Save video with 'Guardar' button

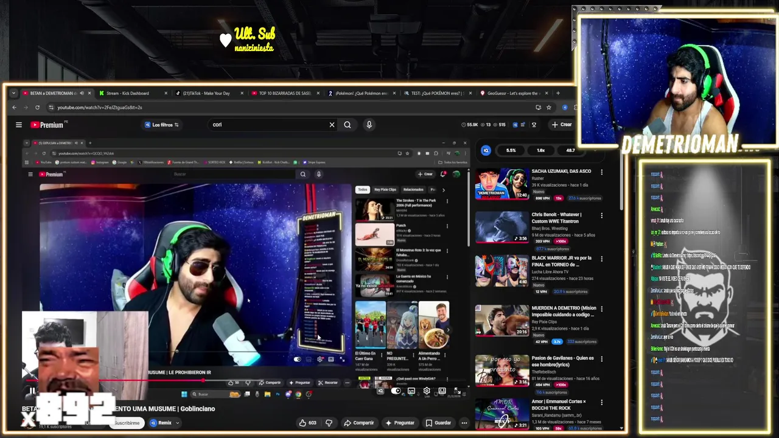[438, 423]
